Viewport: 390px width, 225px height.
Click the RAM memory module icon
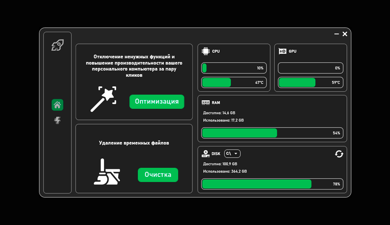206,103
